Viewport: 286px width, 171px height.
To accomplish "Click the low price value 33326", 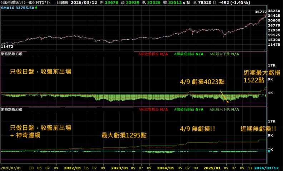I will (154, 2).
